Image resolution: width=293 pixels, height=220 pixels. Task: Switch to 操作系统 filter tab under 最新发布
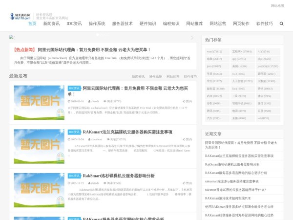click(155, 77)
